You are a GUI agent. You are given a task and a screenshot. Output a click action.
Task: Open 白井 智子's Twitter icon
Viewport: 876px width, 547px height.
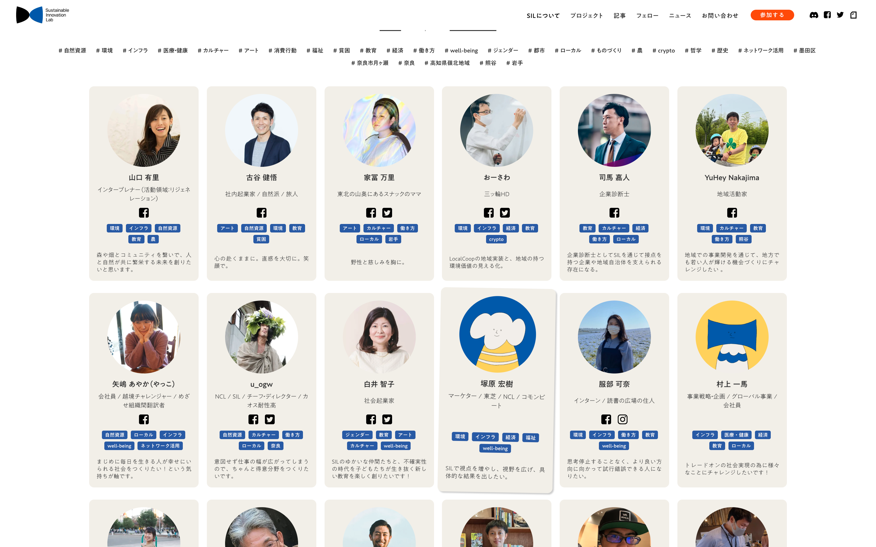(x=387, y=419)
